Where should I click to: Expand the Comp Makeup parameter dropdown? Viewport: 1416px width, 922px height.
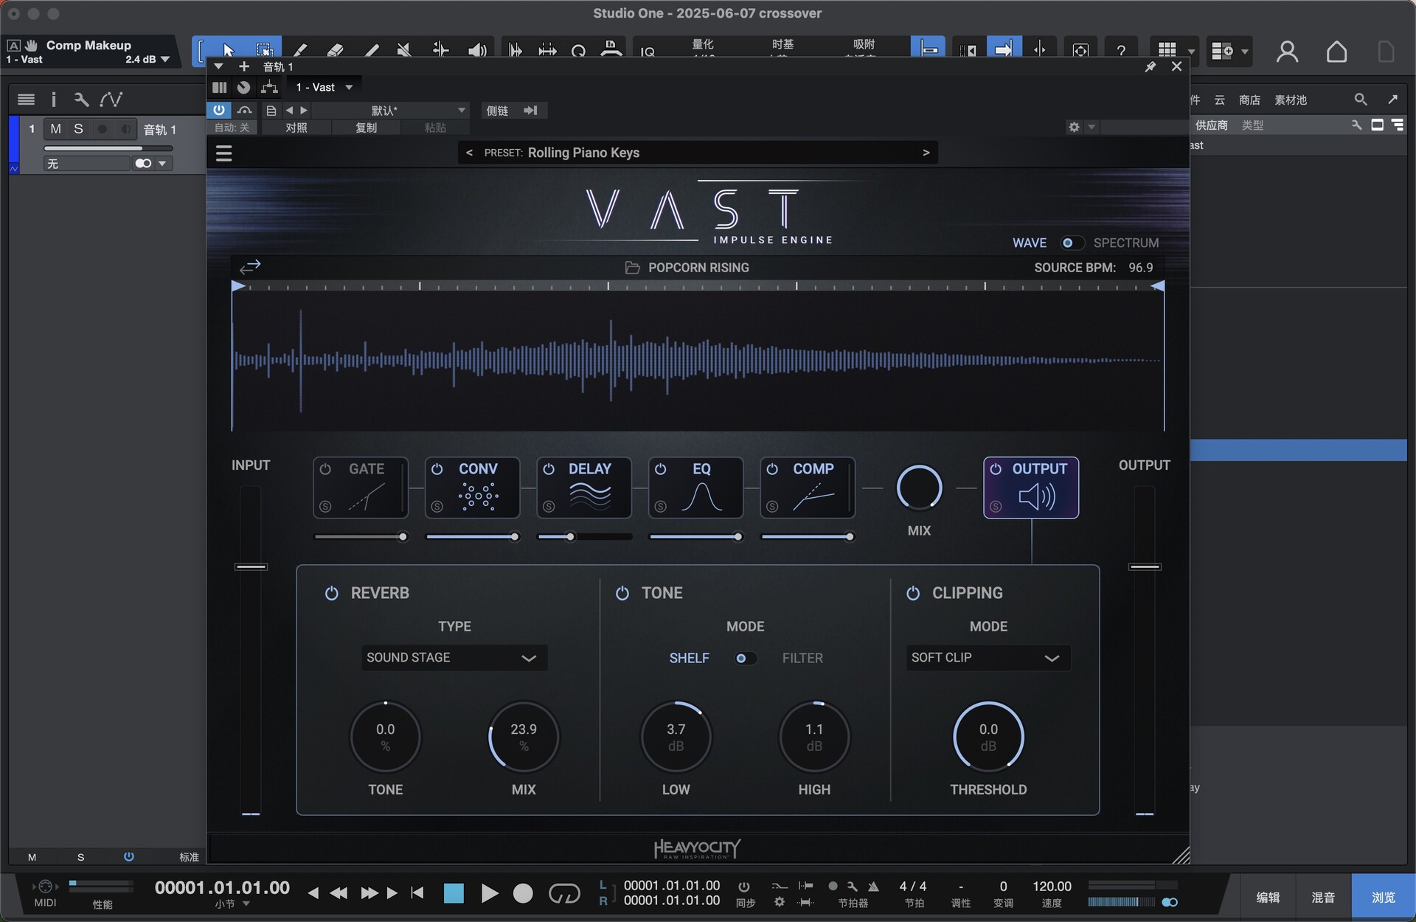coord(164,59)
